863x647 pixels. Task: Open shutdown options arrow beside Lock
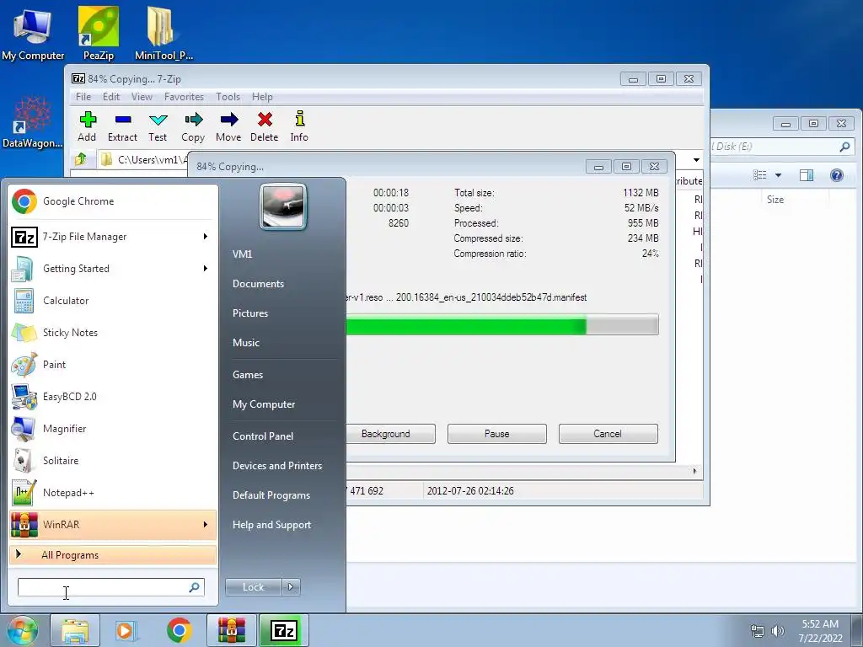coord(291,587)
